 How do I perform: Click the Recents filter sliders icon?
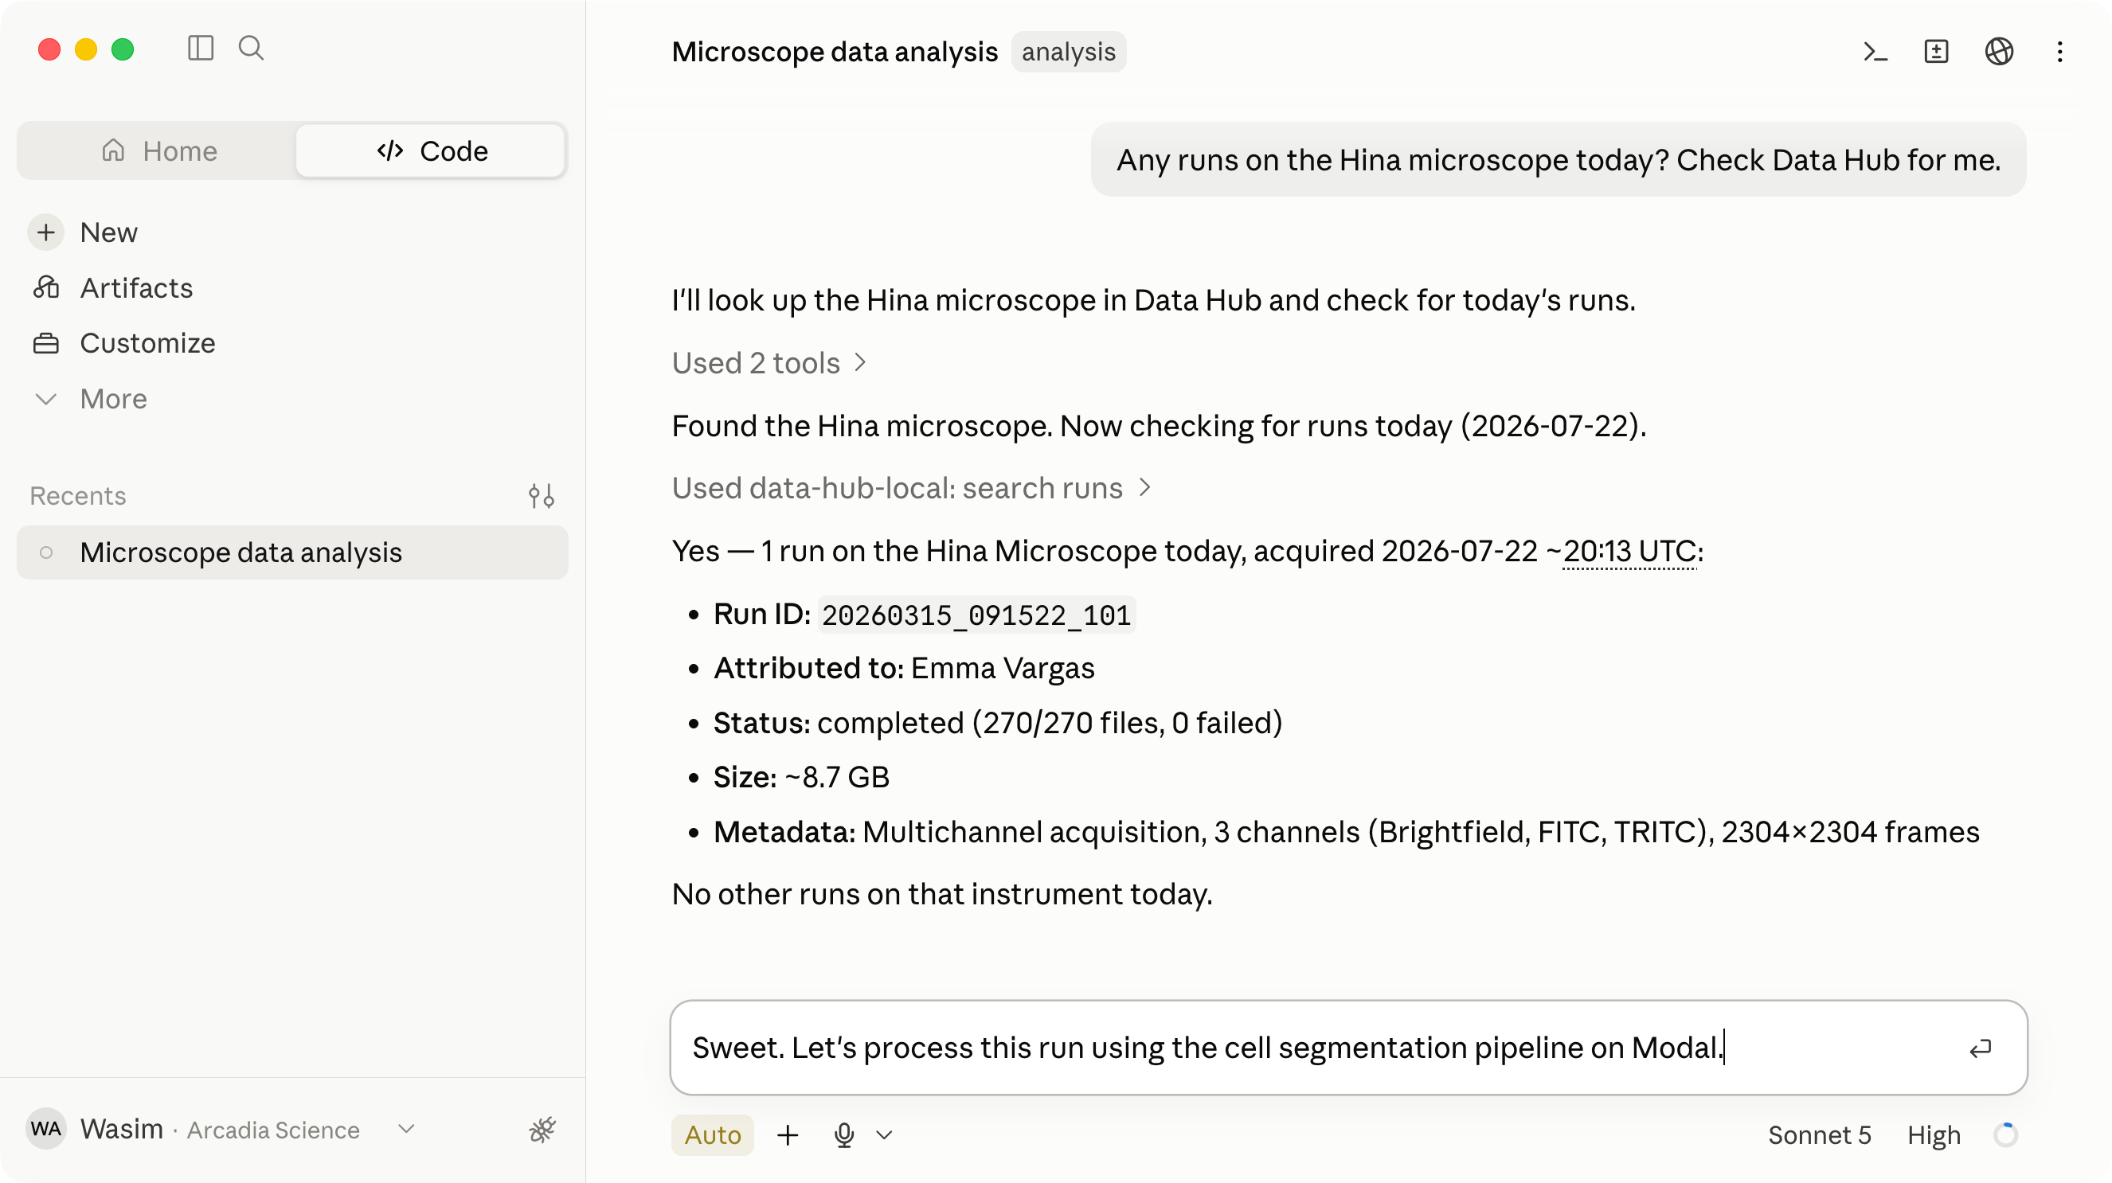coord(541,496)
